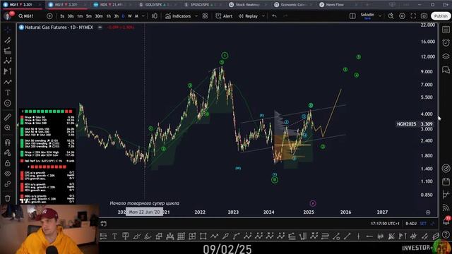Open the NG1! symbol search box

click(26, 16)
